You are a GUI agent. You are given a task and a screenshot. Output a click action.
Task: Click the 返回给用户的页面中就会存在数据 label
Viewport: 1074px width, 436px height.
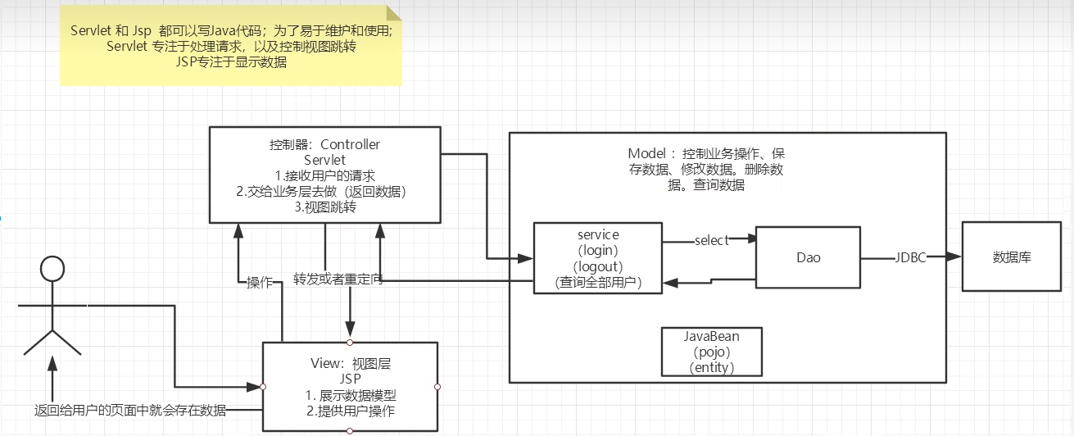(x=130, y=410)
